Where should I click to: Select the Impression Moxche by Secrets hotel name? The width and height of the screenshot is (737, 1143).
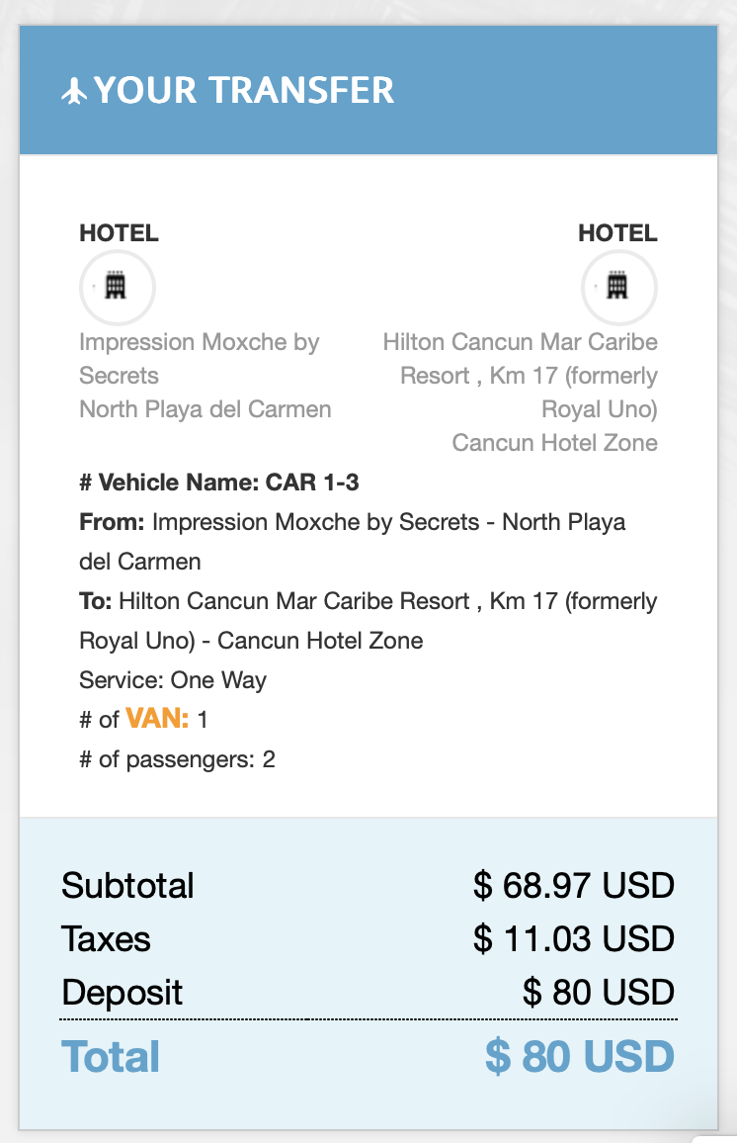[x=199, y=359]
